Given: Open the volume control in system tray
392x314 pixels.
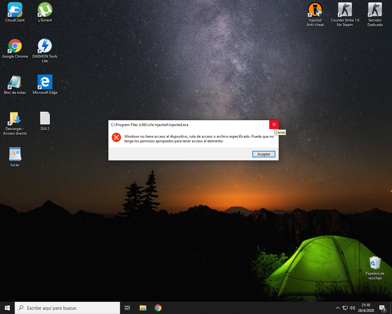Looking at the screenshot, I should [352, 308].
